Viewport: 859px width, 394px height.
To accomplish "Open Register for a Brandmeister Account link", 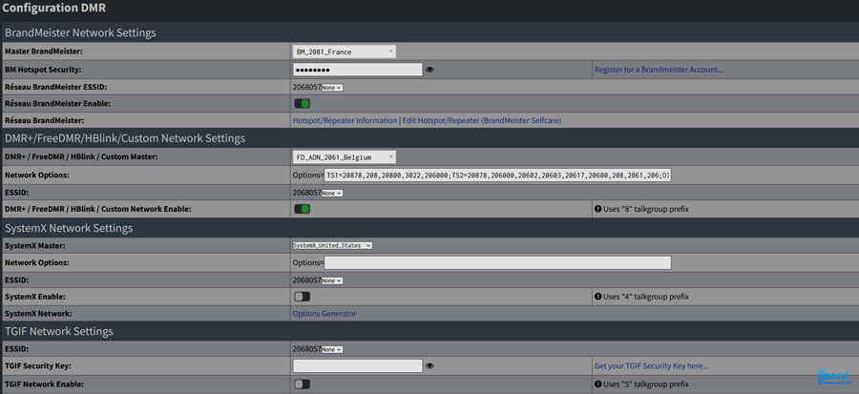I will tap(659, 70).
